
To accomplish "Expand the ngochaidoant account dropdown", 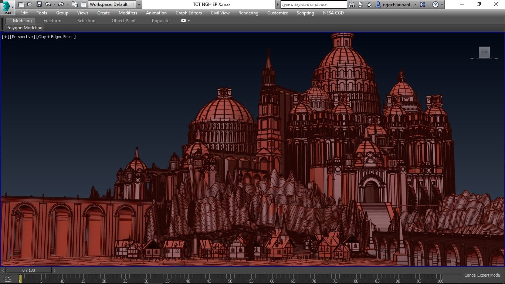I will (x=416, y=4).
